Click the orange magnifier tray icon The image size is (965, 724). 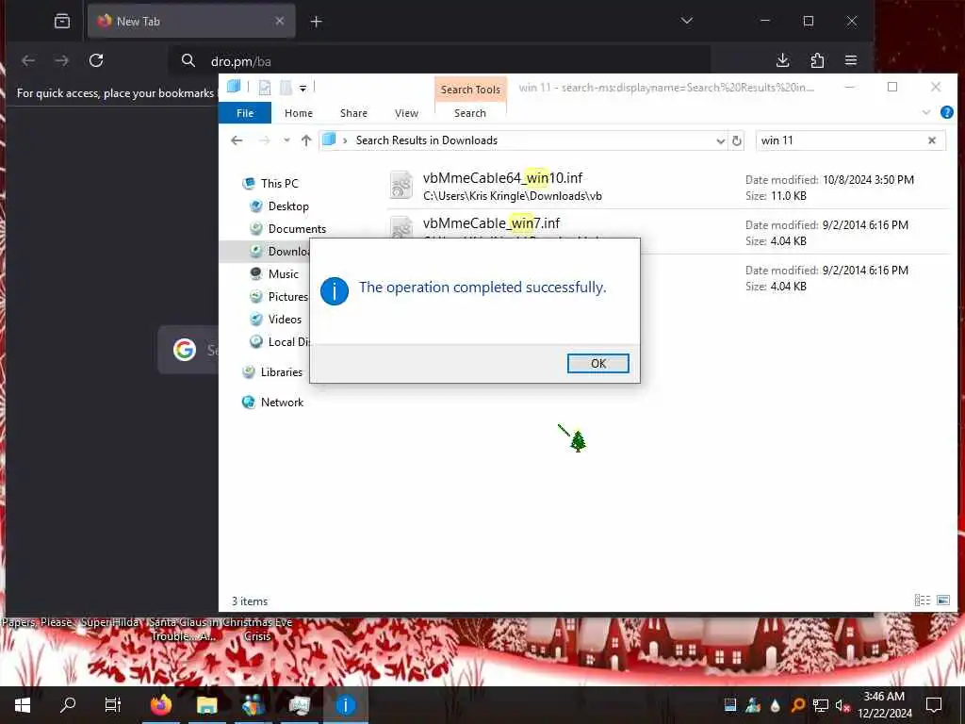click(x=797, y=705)
